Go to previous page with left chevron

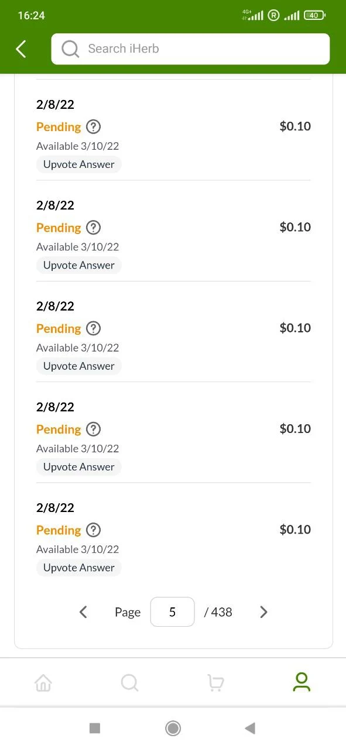click(x=83, y=612)
